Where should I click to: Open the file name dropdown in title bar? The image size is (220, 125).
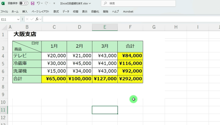[90, 3]
